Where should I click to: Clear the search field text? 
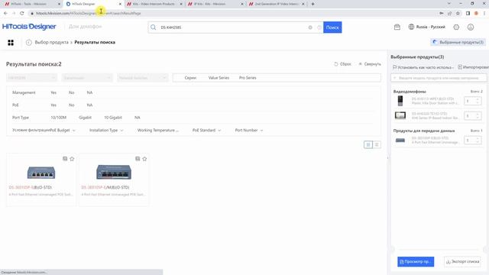[310, 27]
